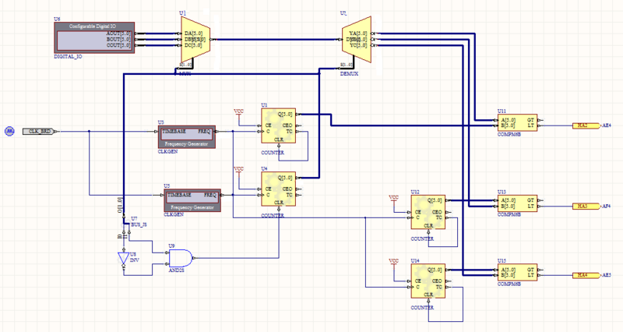Select the HA3 output port
The height and width of the screenshot is (332, 623).
coord(583,206)
